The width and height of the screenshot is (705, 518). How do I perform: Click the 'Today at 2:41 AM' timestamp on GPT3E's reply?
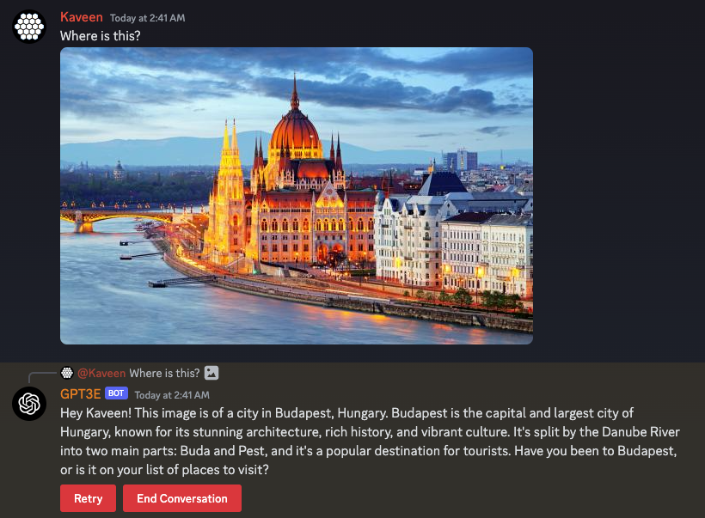pyautogui.click(x=172, y=395)
